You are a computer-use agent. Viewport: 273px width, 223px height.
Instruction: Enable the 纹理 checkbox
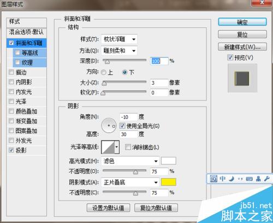[17, 62]
